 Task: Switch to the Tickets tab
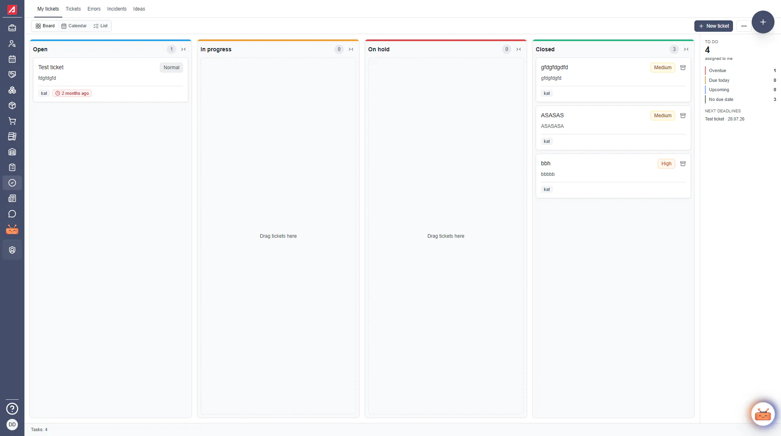tap(73, 9)
